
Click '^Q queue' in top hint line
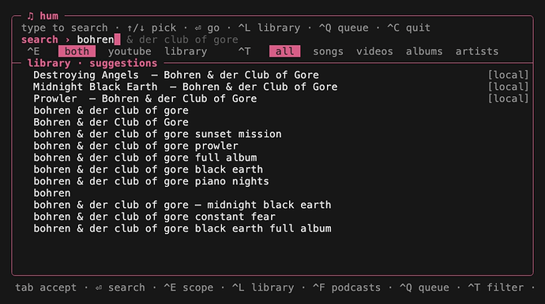tap(344, 28)
